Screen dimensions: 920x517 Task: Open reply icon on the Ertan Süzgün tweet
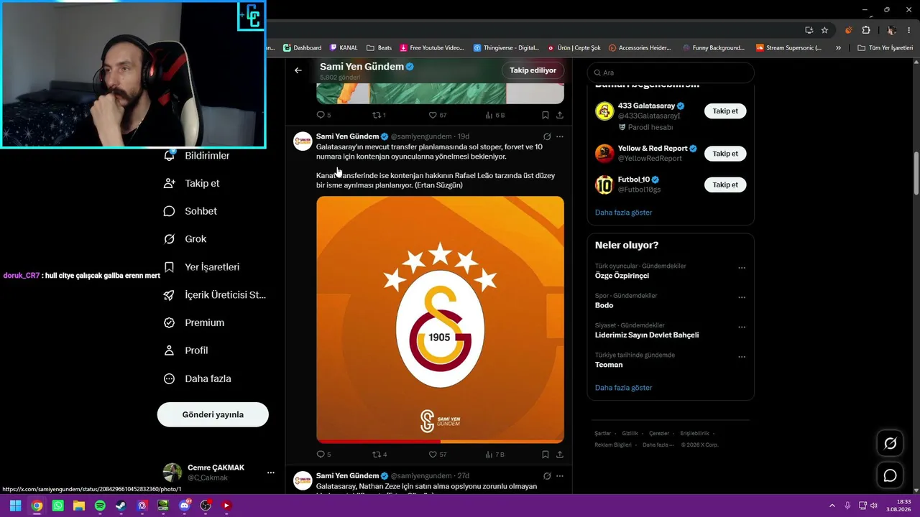point(321,455)
